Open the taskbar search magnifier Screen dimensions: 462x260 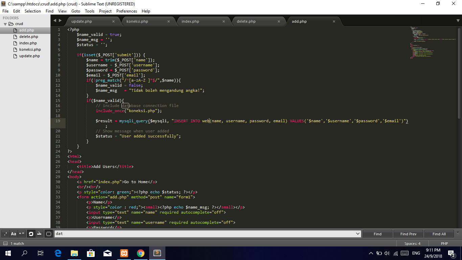[24, 253]
